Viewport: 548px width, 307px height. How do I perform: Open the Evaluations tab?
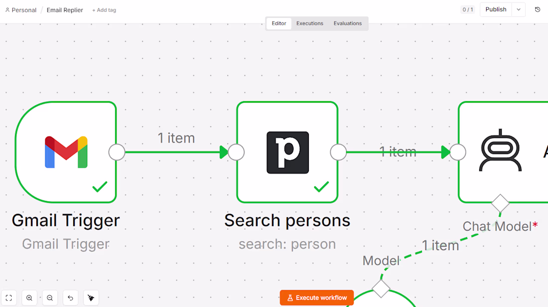coord(347,23)
